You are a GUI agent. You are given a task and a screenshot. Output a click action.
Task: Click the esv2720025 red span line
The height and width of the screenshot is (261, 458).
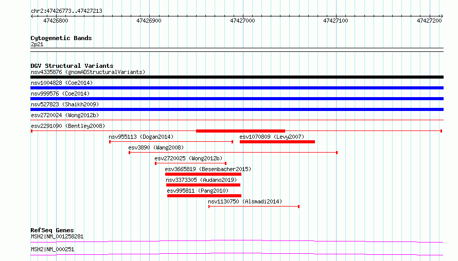tap(191, 163)
